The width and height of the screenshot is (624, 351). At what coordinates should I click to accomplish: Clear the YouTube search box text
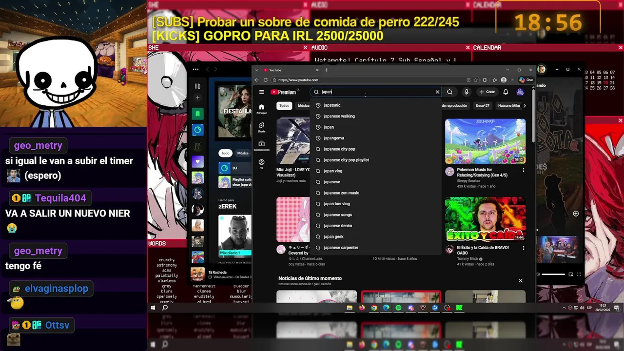click(x=437, y=92)
